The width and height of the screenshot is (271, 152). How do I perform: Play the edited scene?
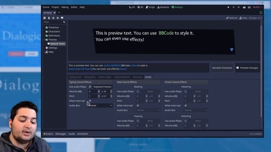[244, 7]
